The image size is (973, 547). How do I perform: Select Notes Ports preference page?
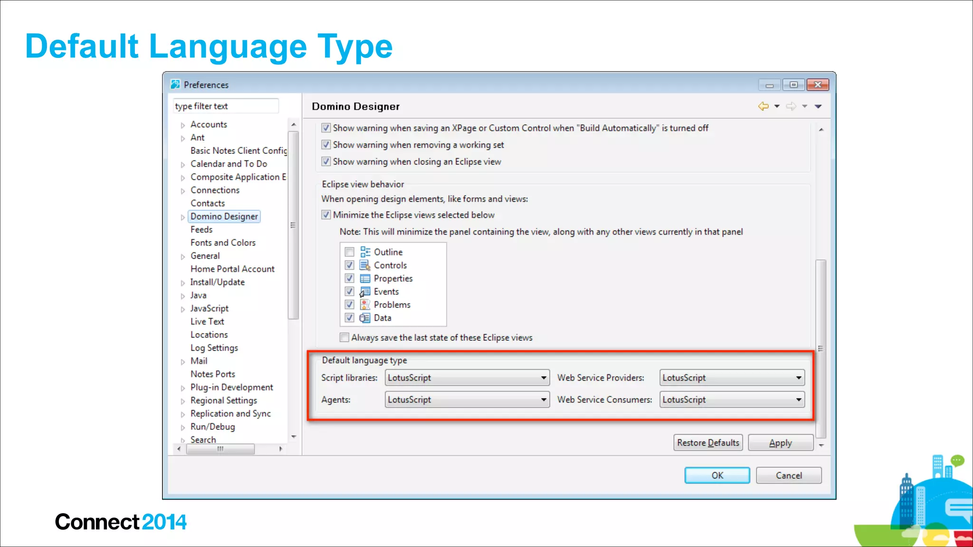coord(213,374)
